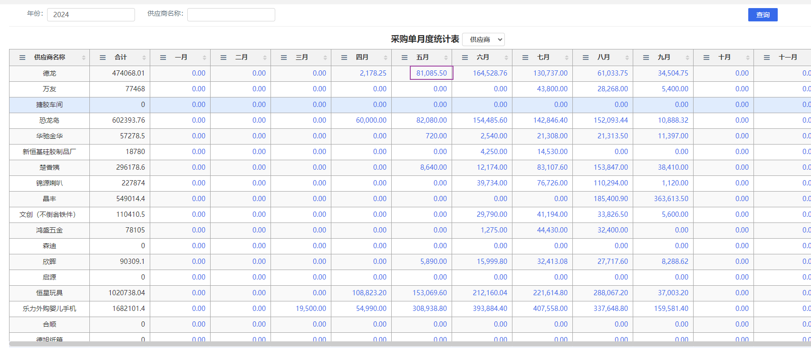Open column menu icon for 十一月

(x=767, y=58)
